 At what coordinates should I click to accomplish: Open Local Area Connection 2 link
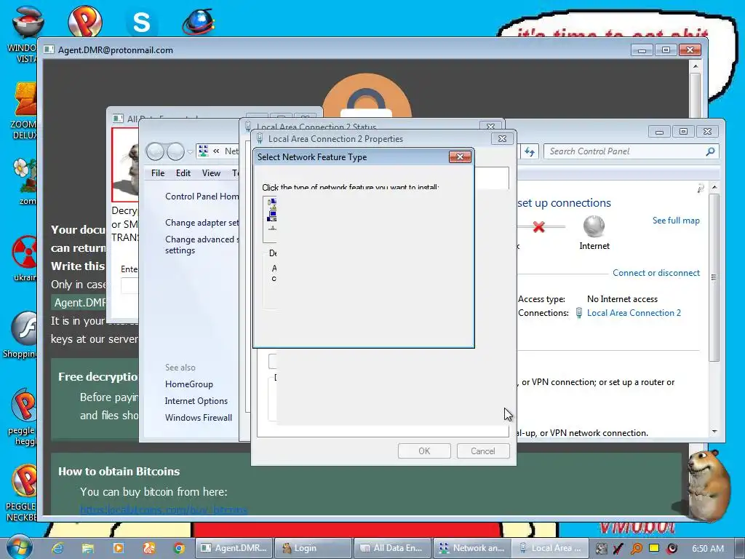[634, 313]
